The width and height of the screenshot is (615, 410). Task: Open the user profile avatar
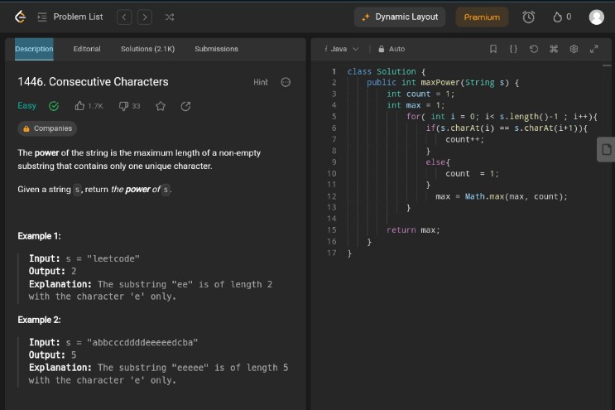[596, 17]
